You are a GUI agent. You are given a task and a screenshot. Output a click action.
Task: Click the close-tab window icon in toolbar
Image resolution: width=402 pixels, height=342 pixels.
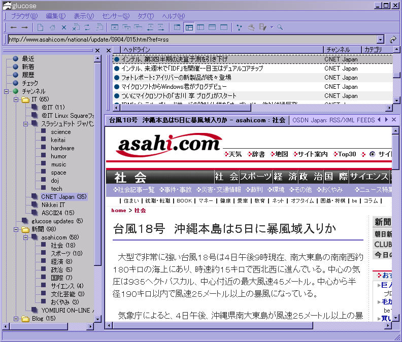115,27
